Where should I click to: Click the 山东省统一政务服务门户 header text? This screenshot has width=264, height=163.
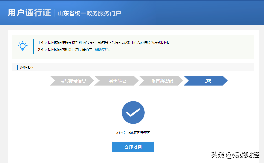(89, 13)
